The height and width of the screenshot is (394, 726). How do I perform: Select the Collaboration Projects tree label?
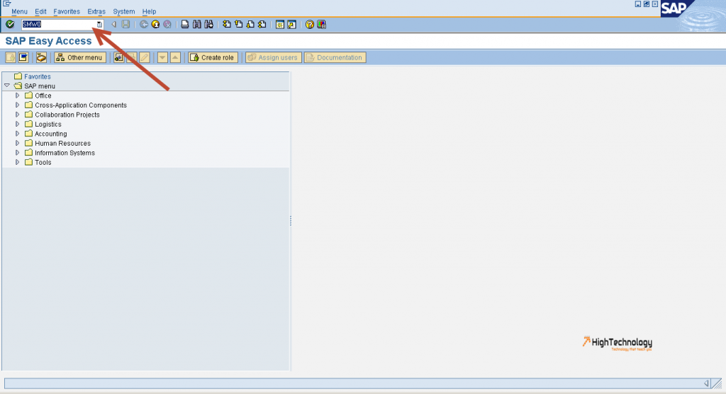click(x=67, y=115)
